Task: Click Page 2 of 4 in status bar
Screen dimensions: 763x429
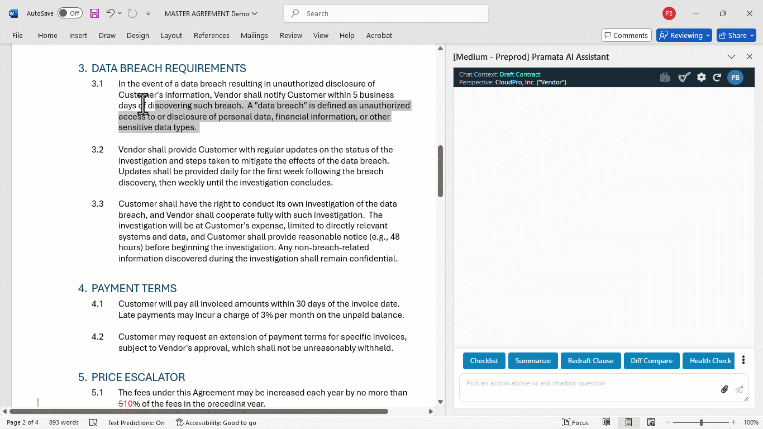Action: pos(22,422)
